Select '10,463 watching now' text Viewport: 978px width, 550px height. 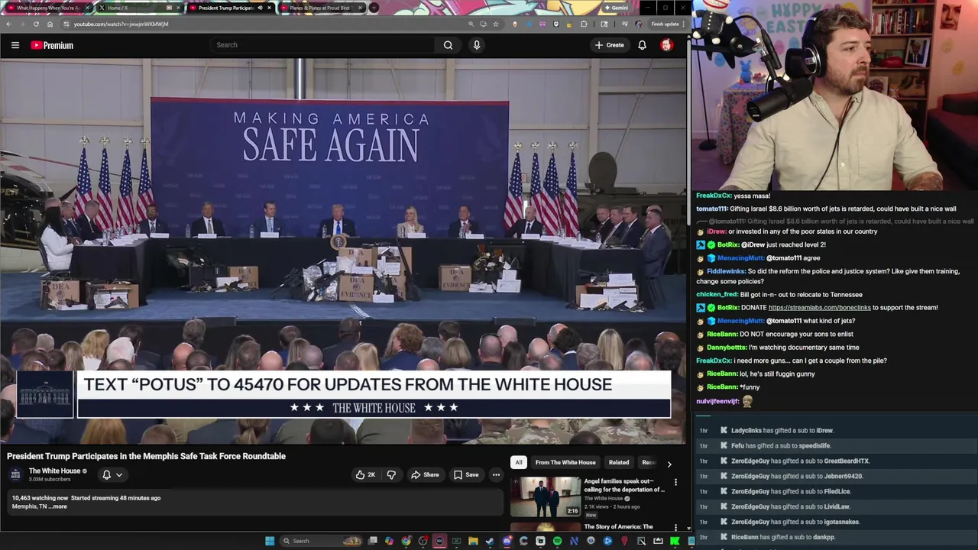(40, 498)
